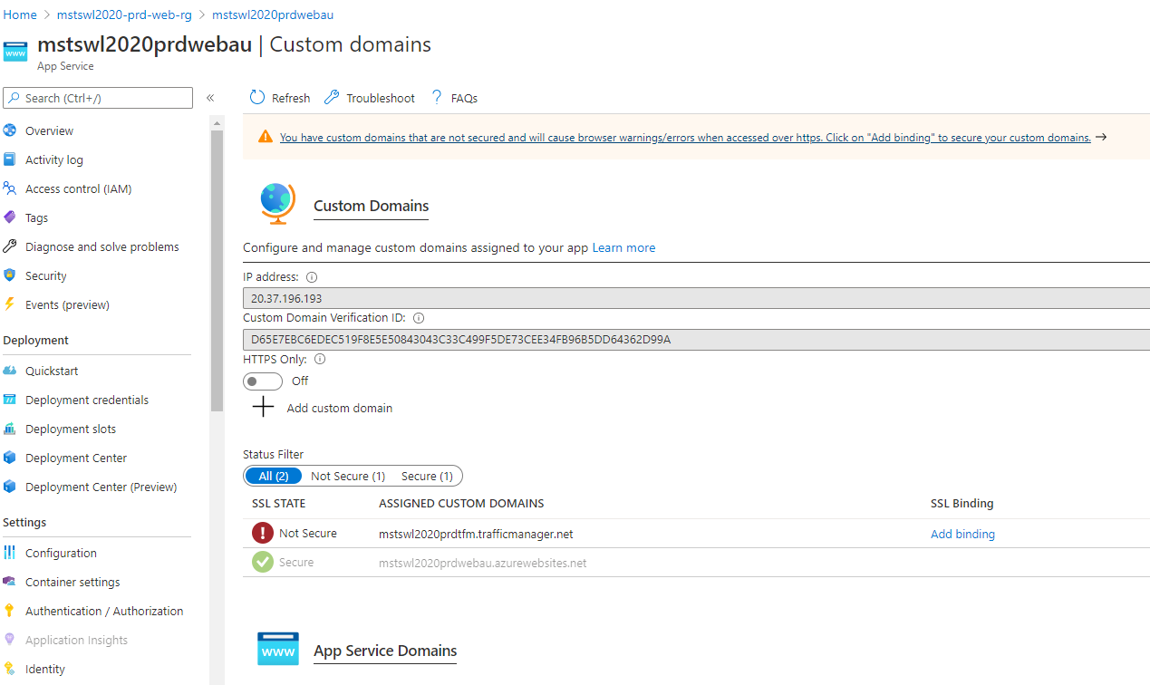This screenshot has height=685, width=1150.
Task: Click mstswl2020prdwebau.azurewebsites.net domain text
Action: pos(482,563)
